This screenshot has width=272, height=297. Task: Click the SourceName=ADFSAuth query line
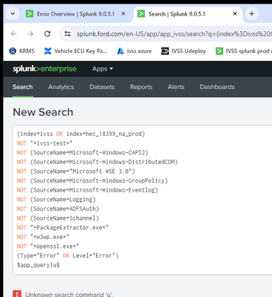point(58,209)
